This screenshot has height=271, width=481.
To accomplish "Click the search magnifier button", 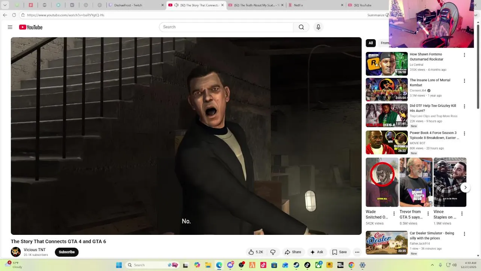I will [x=301, y=27].
